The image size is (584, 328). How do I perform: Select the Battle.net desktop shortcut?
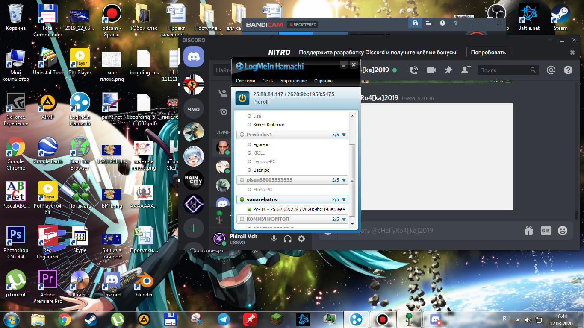click(x=529, y=17)
